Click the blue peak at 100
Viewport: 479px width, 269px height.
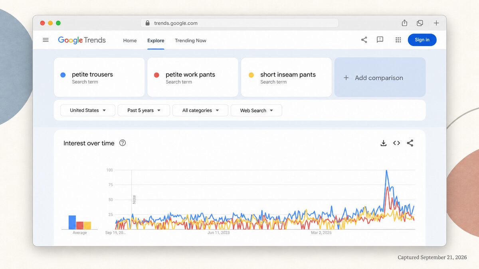386,171
